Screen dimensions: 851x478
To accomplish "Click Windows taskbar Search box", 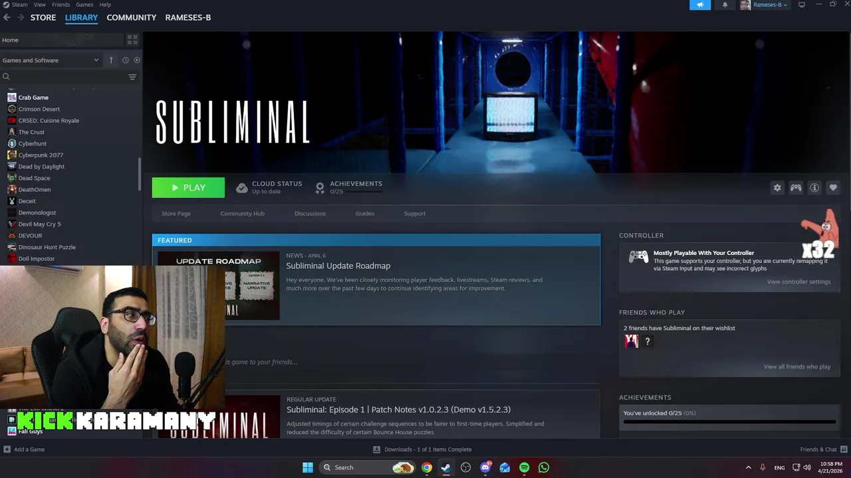I will pos(368,467).
